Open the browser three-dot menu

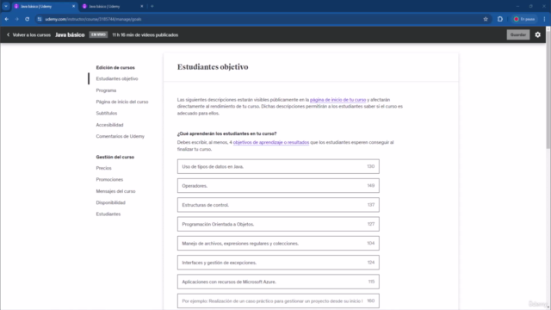(544, 19)
